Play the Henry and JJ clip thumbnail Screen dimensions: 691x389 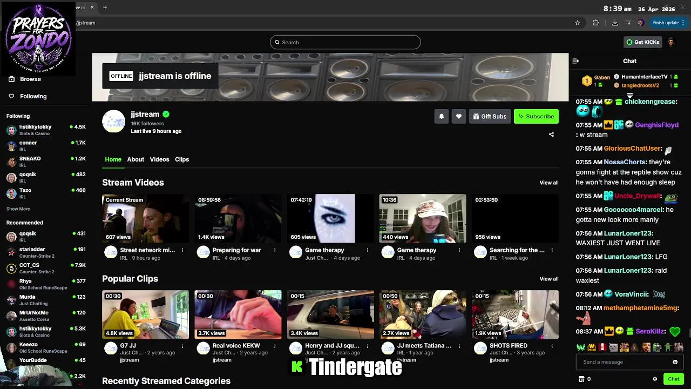point(330,314)
